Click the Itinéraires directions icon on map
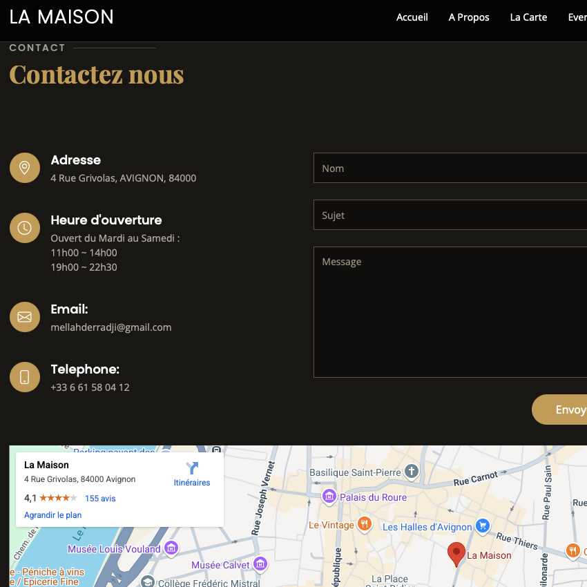587x587 pixels. click(x=192, y=469)
